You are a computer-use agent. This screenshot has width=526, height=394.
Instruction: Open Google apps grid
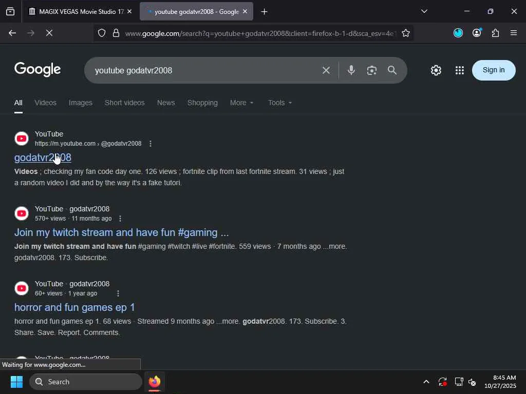click(x=460, y=70)
